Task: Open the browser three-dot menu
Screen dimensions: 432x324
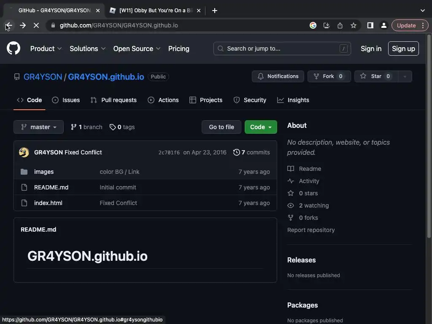Action: pos(423,25)
